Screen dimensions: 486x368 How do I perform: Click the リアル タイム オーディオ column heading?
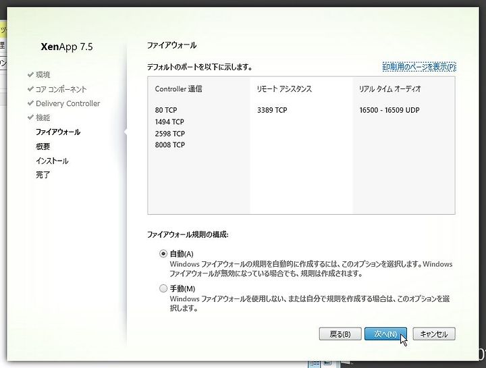click(x=390, y=89)
